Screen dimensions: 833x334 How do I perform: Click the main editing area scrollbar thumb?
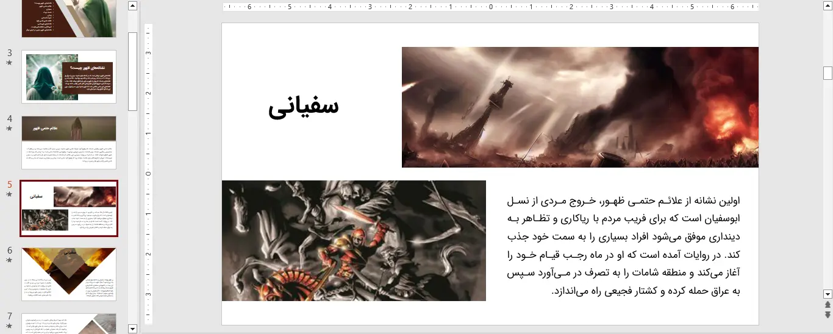(828, 73)
